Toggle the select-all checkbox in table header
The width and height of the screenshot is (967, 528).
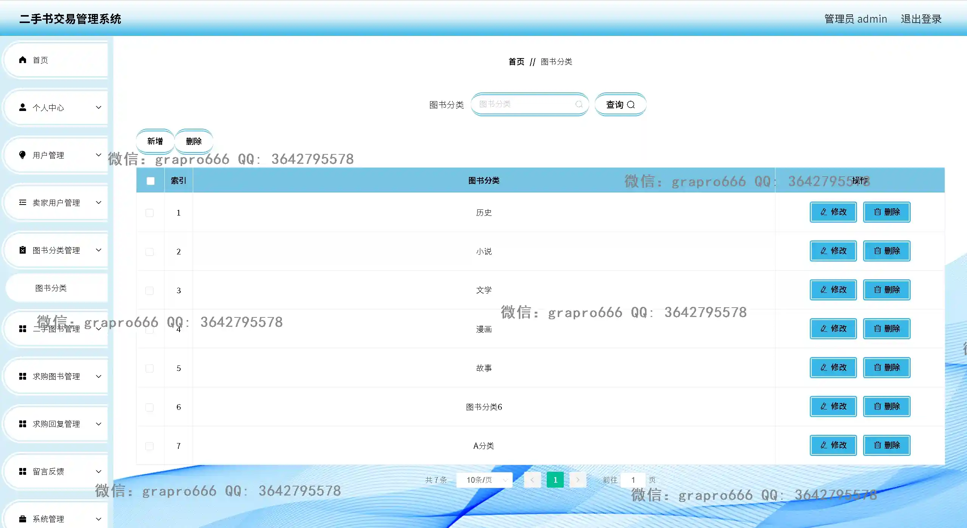[x=150, y=181]
